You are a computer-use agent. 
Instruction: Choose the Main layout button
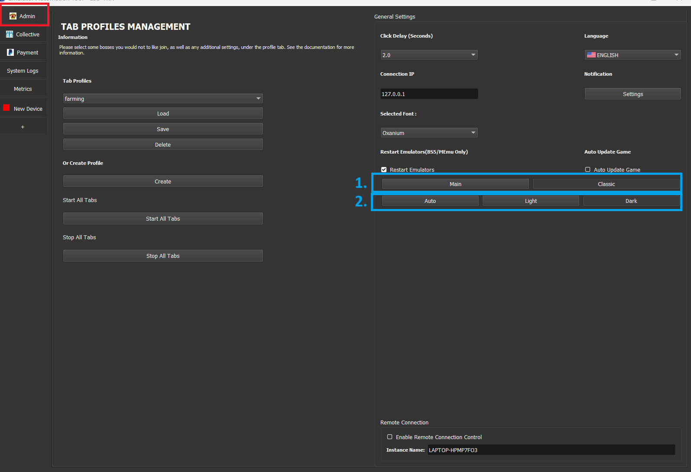455,184
